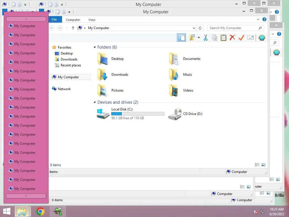Click the green creature app in the taskbar
This screenshot has width=289, height=217.
click(x=58, y=211)
